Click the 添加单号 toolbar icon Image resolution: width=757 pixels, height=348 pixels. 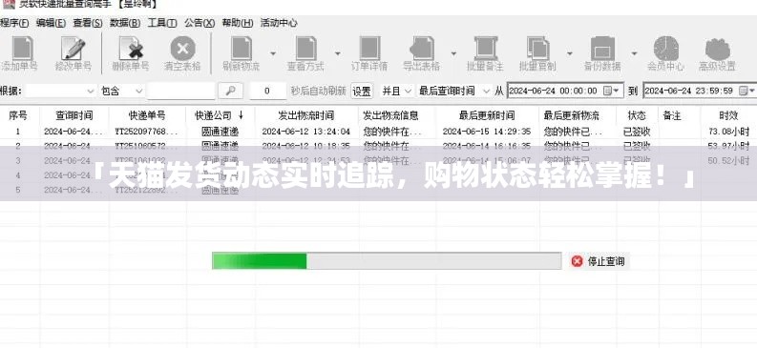tap(22, 49)
